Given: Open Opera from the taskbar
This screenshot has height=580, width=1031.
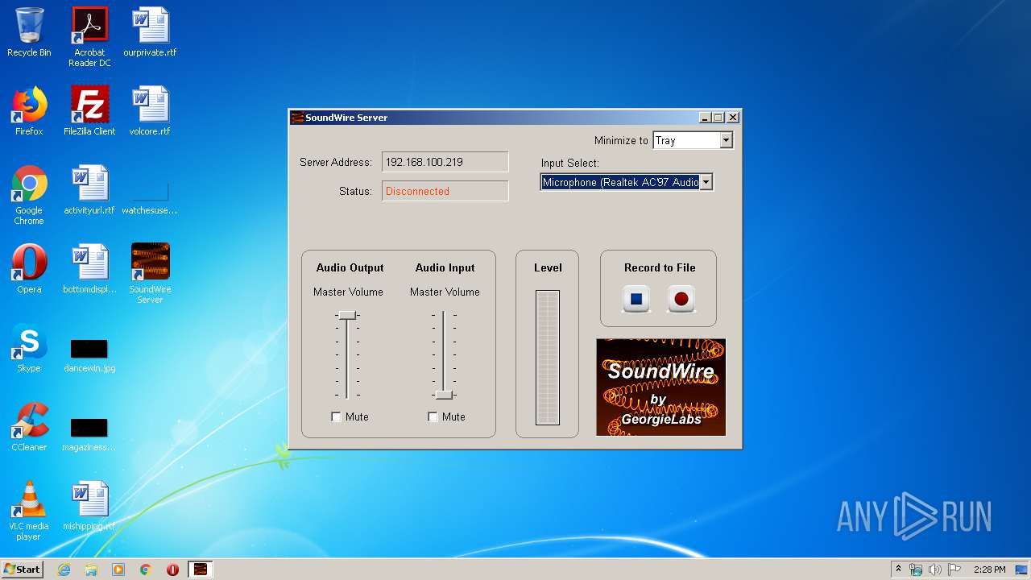Looking at the screenshot, I should (x=172, y=570).
